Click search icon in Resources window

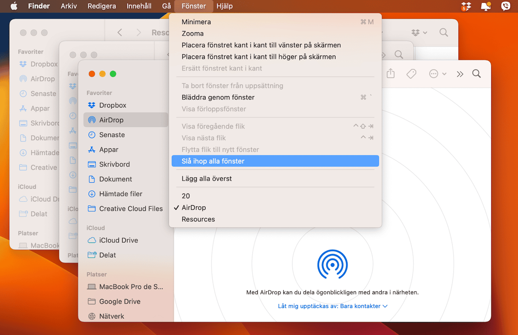[x=443, y=32]
